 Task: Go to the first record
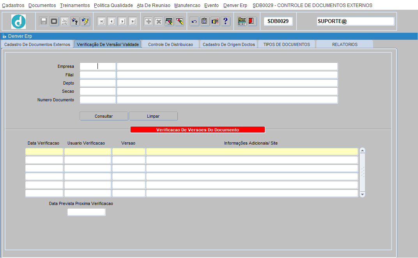coord(101,21)
